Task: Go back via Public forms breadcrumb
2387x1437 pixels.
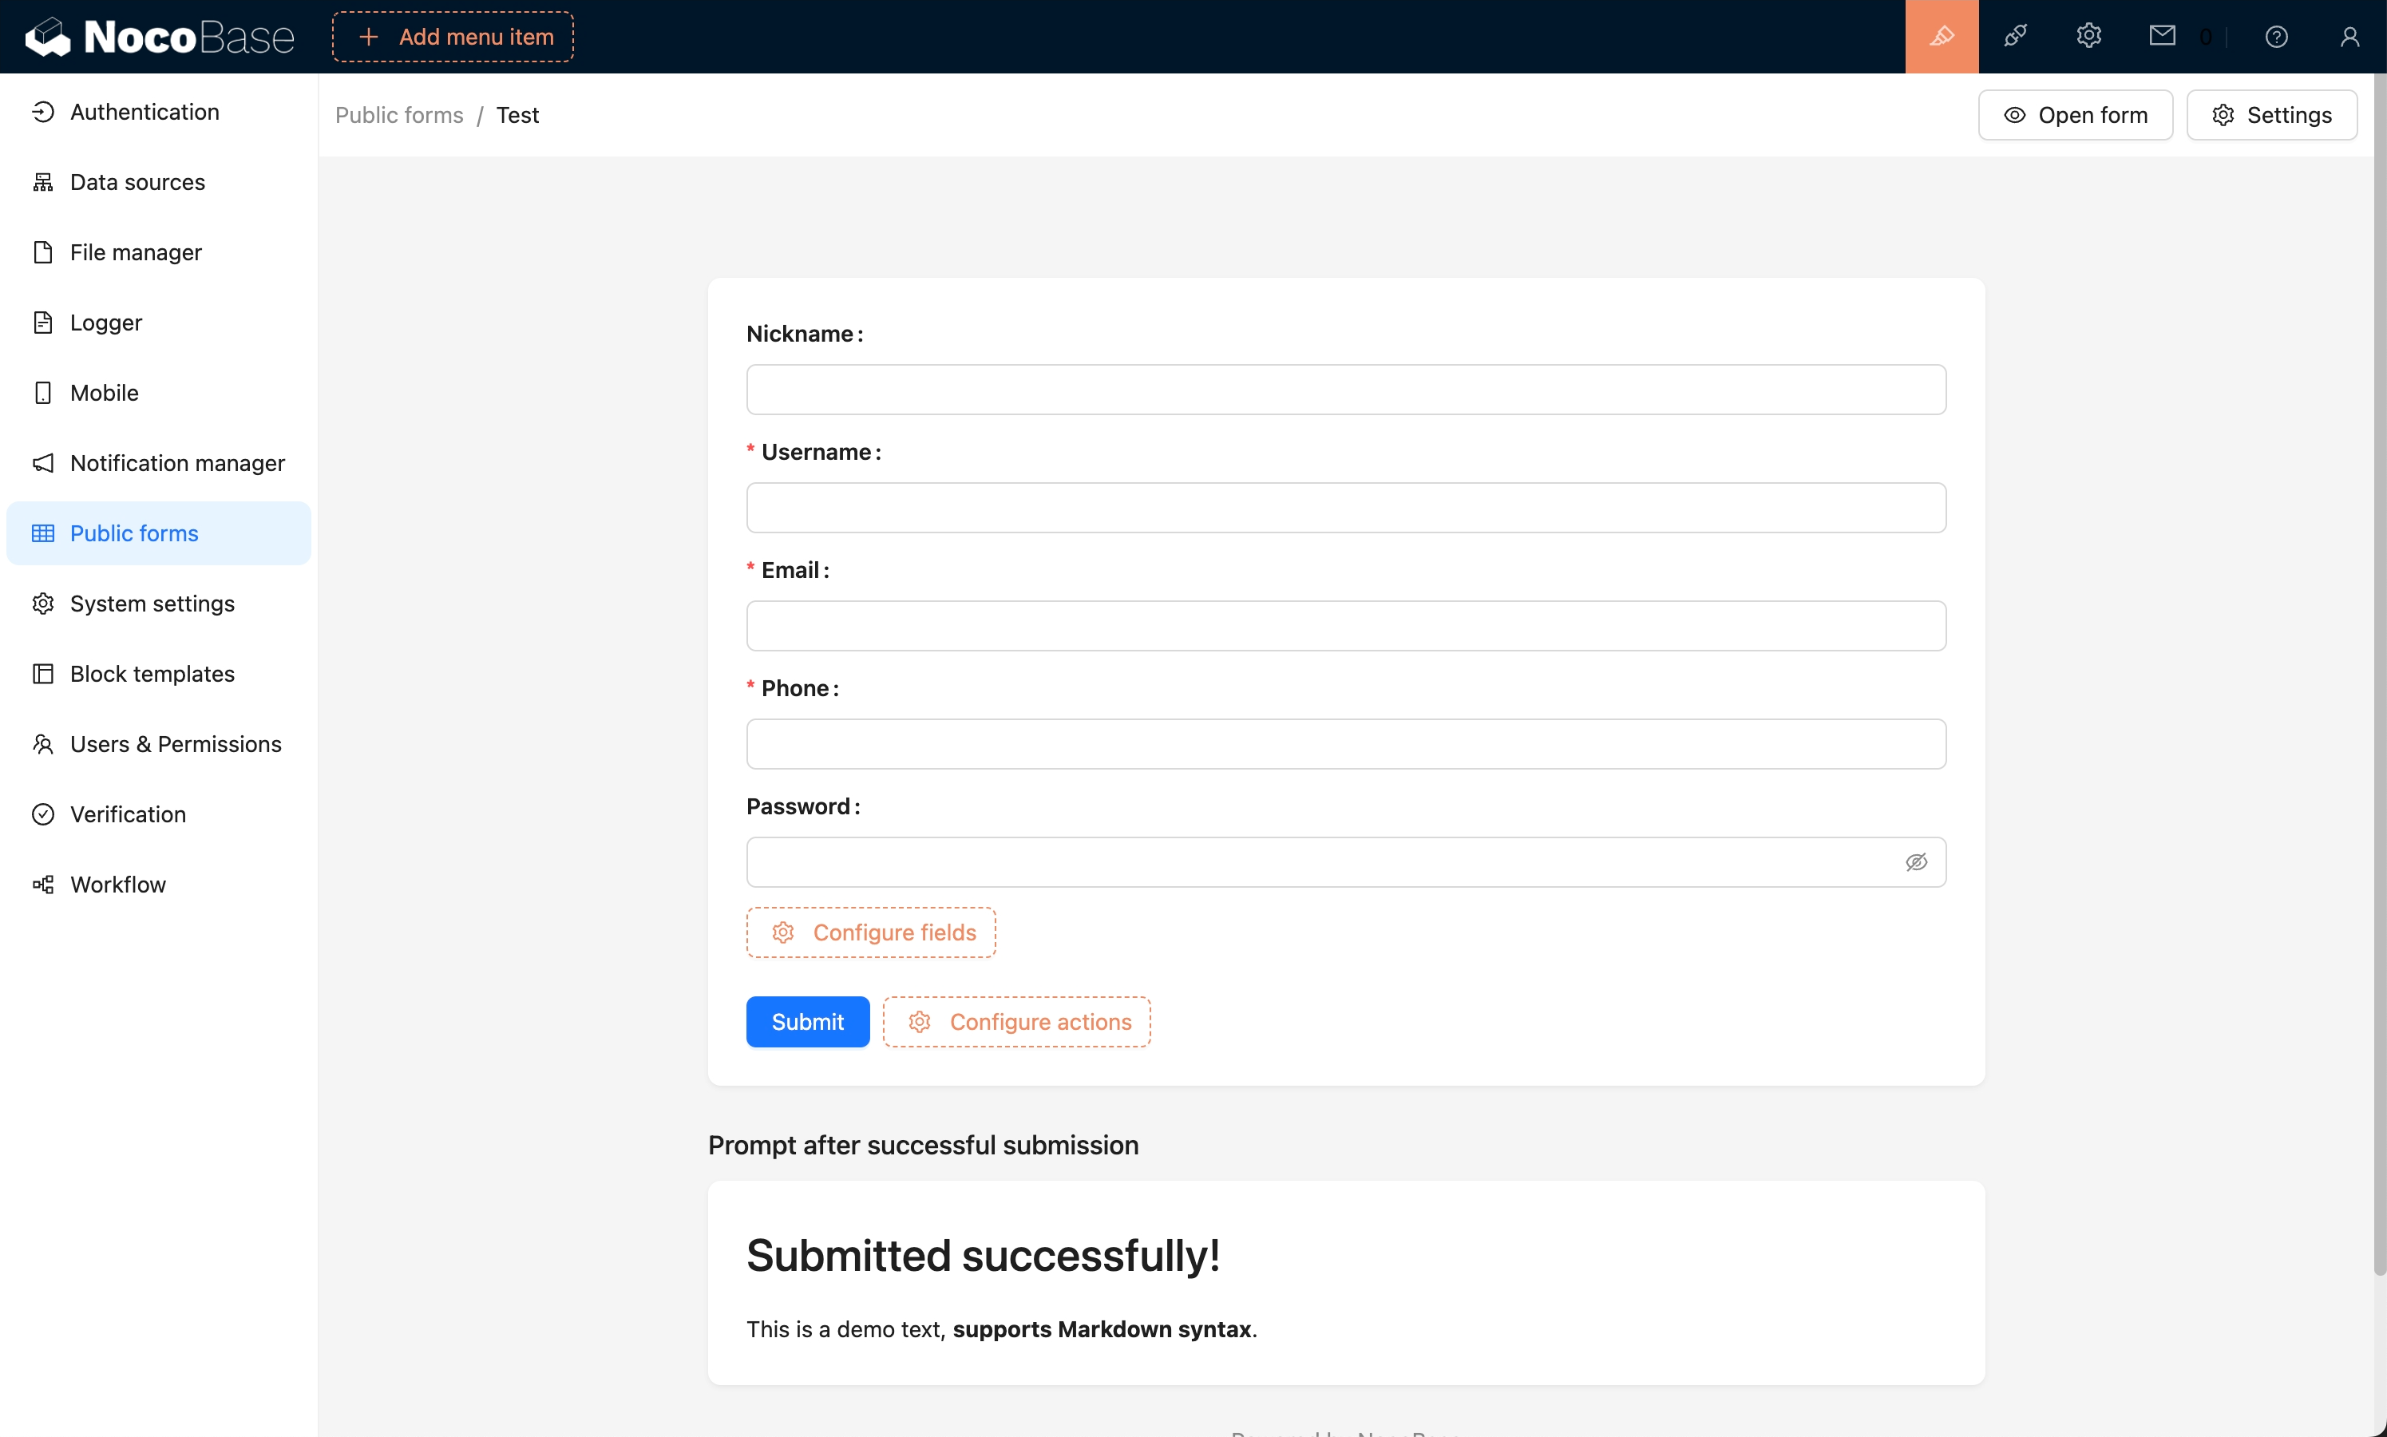Action: coord(399,115)
